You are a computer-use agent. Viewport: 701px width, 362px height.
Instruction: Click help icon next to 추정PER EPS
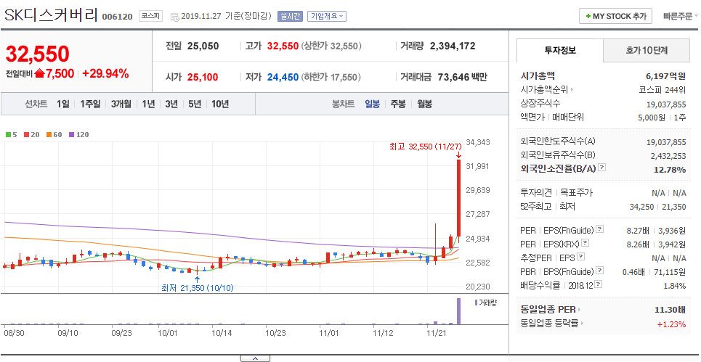click(x=580, y=256)
